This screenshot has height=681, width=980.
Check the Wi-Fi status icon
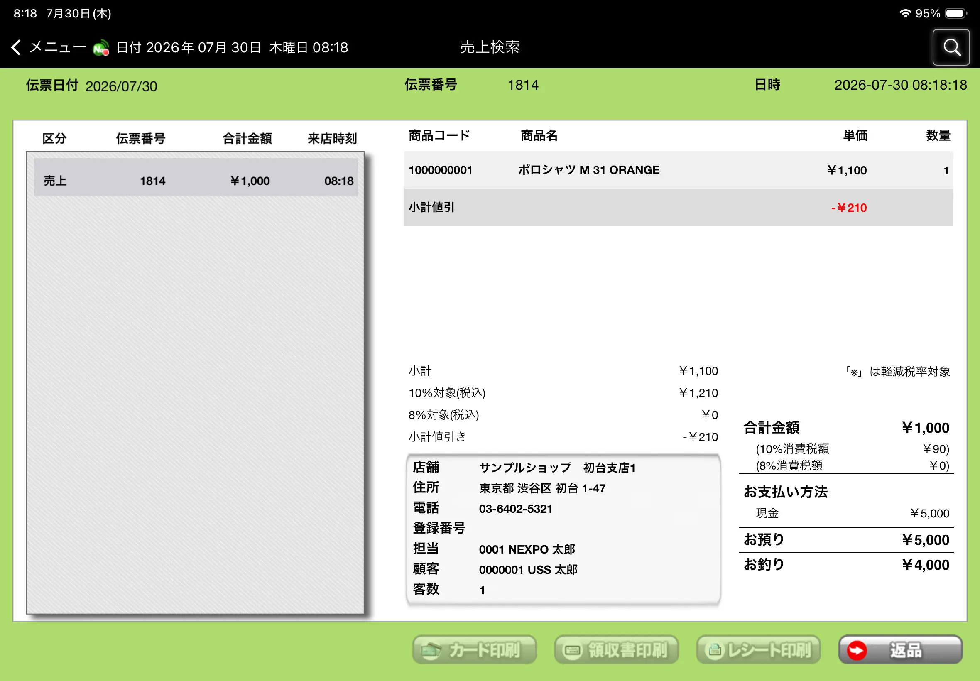pos(905,13)
